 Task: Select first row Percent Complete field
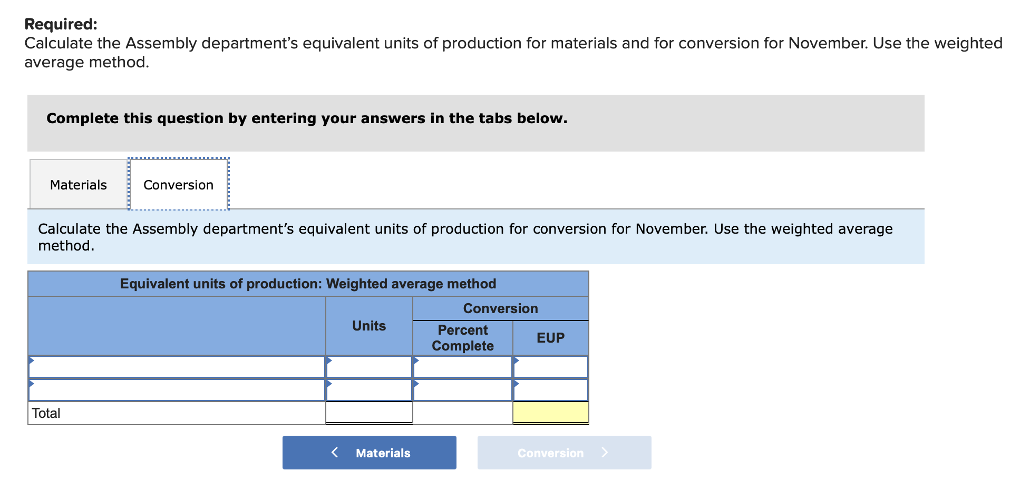click(462, 367)
